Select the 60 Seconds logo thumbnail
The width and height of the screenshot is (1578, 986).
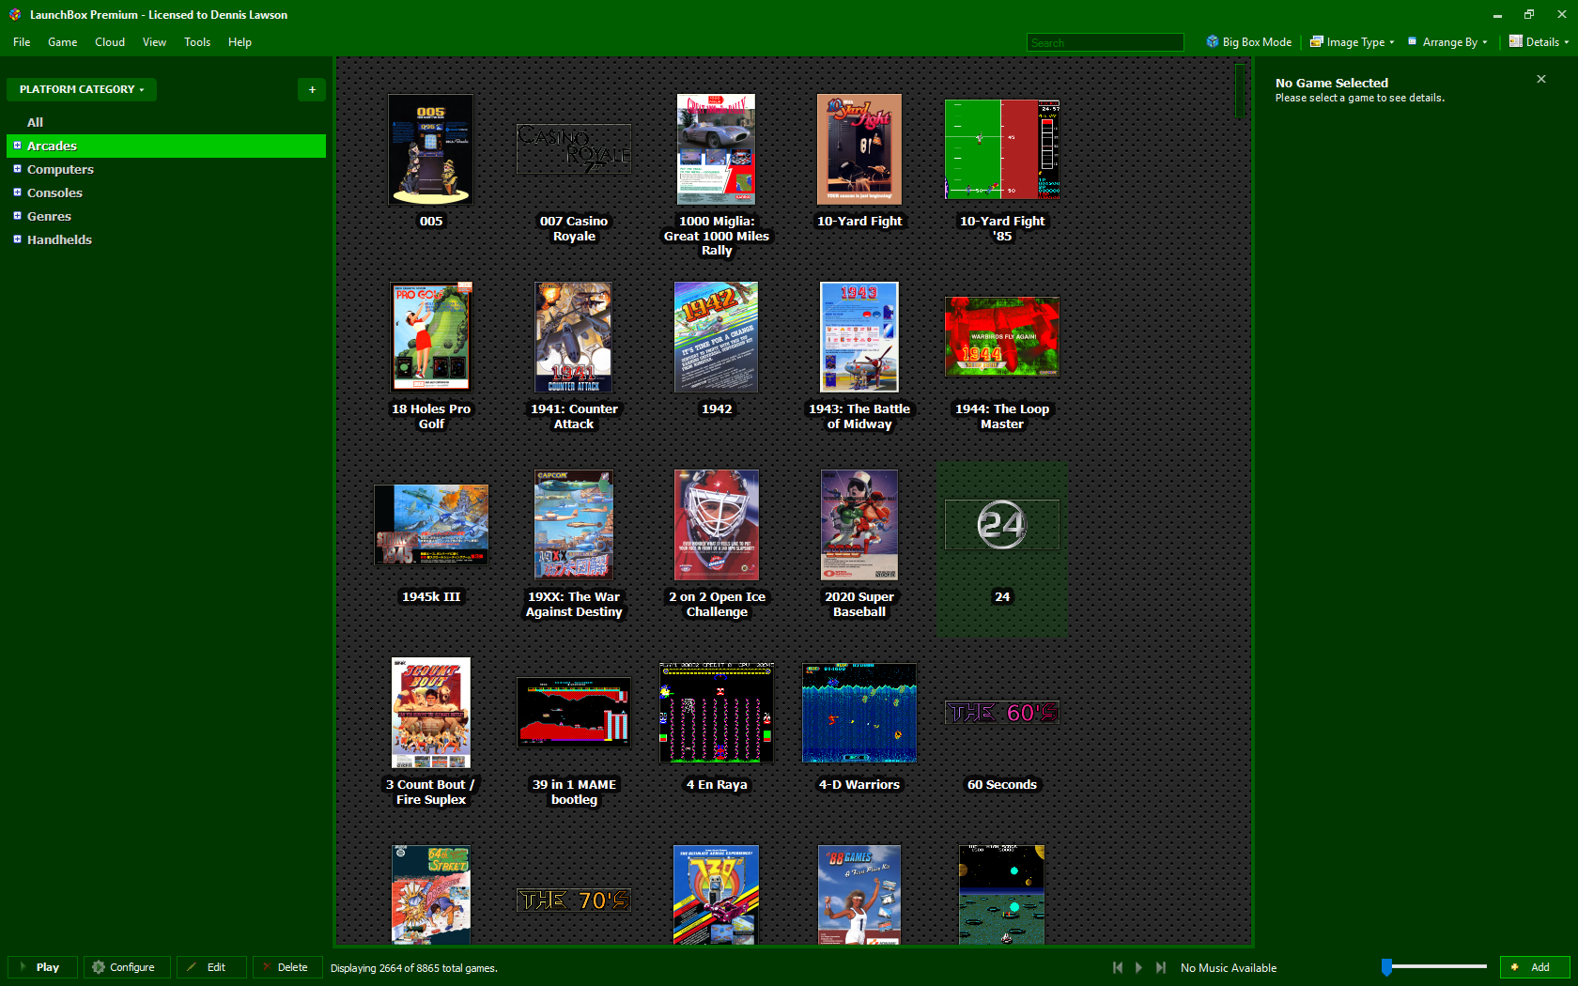1002,713
